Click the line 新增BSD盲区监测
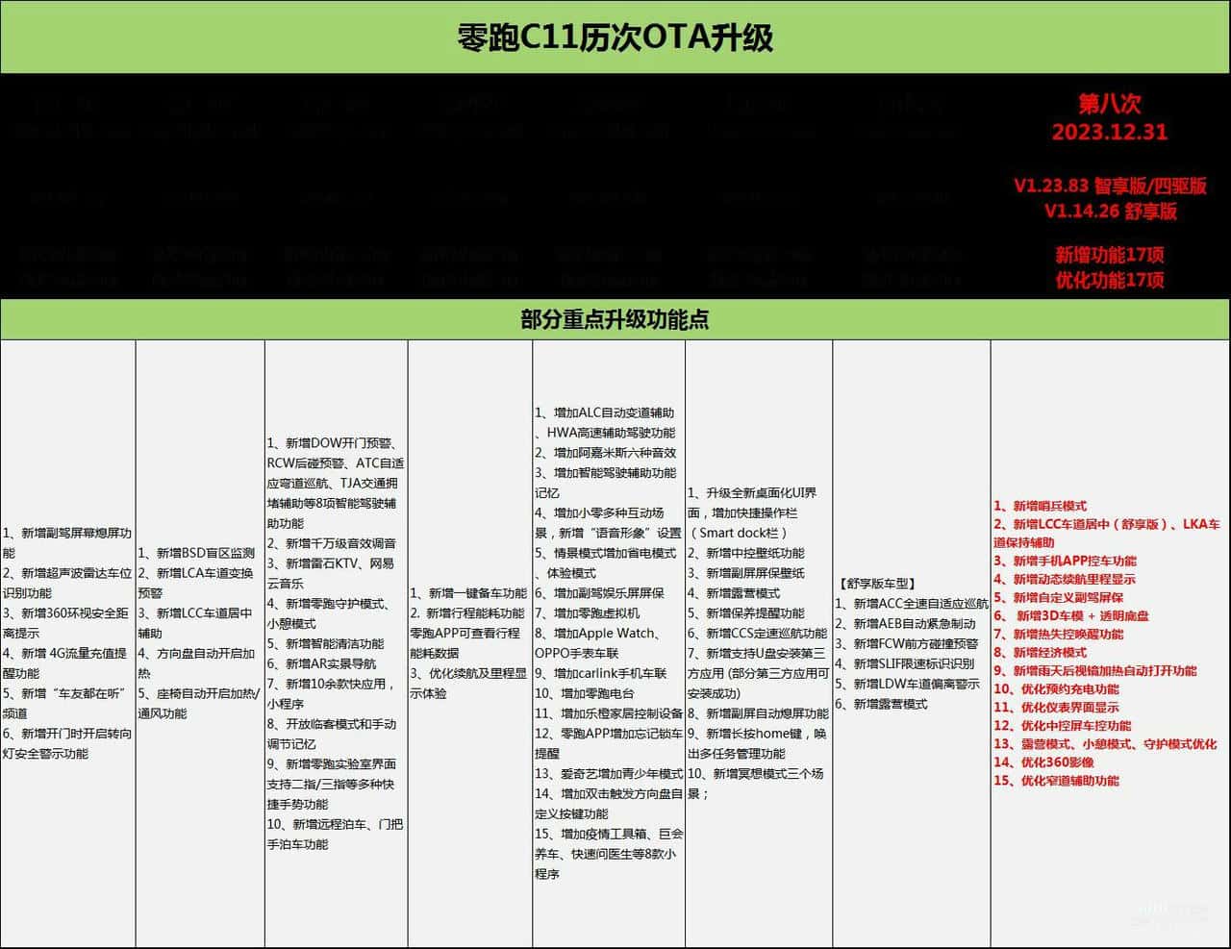Screen dimensions: 1231x949 click(x=196, y=553)
